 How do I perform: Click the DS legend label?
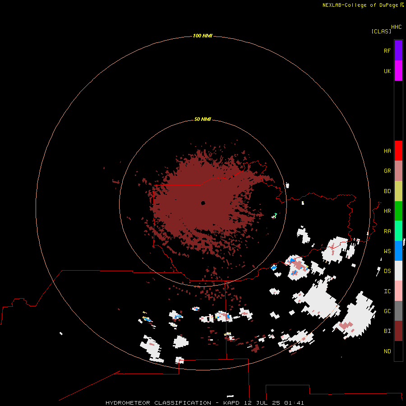[388, 271]
